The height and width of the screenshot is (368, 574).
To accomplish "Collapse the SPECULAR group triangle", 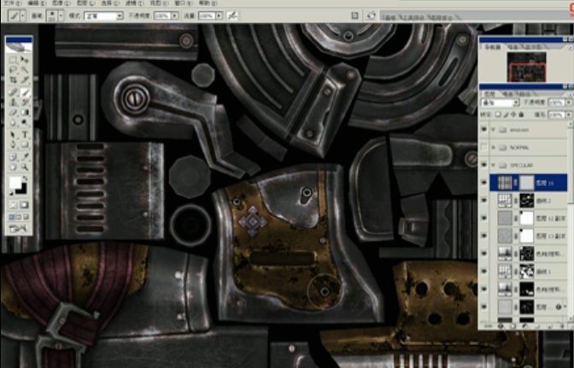I will [494, 166].
